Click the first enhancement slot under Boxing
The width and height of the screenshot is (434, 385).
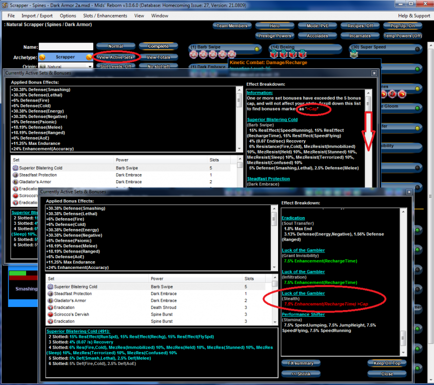pyautogui.click(x=274, y=54)
